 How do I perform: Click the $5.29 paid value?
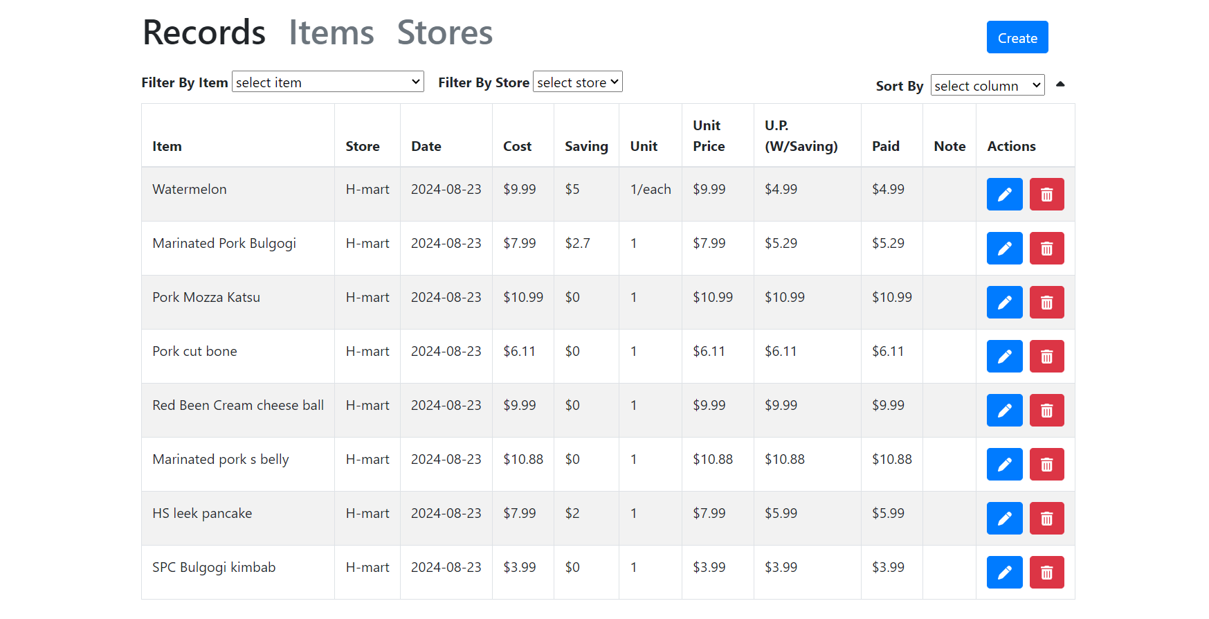point(888,243)
